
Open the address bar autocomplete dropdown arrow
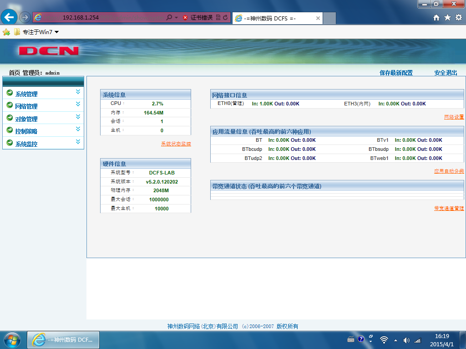click(x=176, y=18)
